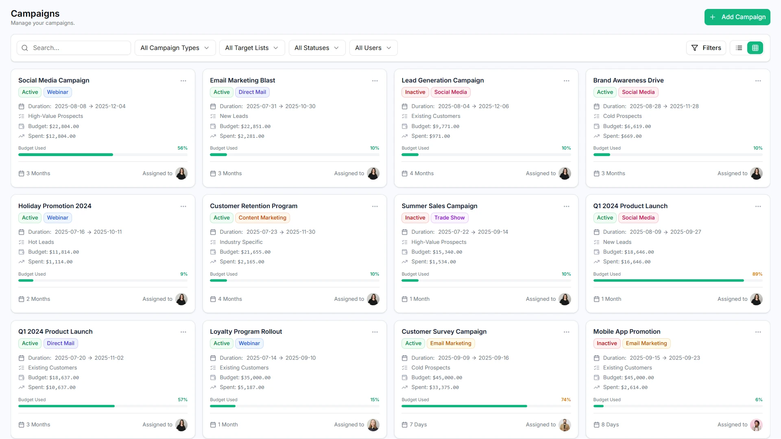Click Trade Show tag on Summer Sales Campaign
Image resolution: width=781 pixels, height=439 pixels.
point(449,218)
